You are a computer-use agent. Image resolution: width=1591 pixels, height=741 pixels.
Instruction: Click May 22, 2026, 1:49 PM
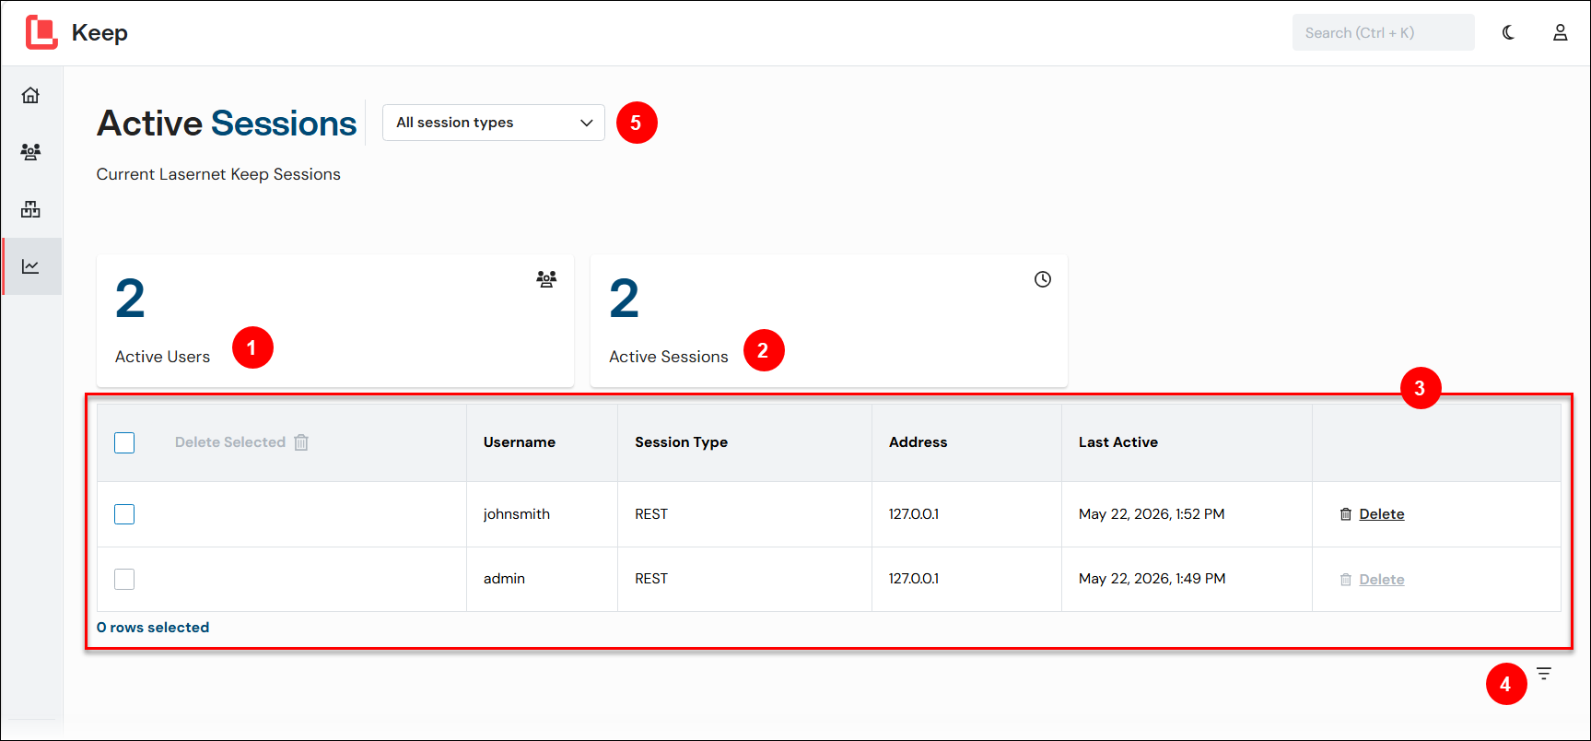tap(1152, 579)
